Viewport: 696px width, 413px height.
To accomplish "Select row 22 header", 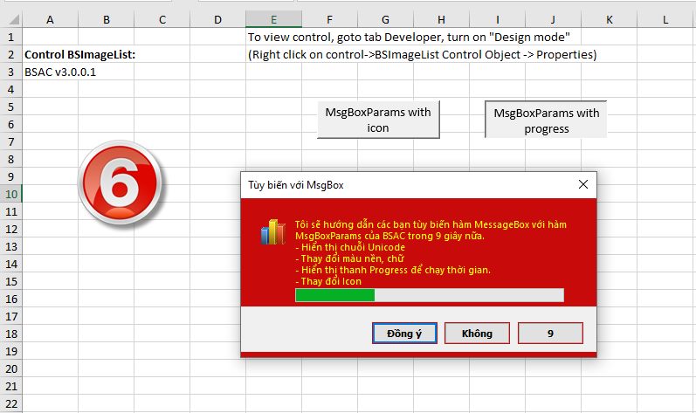I will tap(11, 403).
